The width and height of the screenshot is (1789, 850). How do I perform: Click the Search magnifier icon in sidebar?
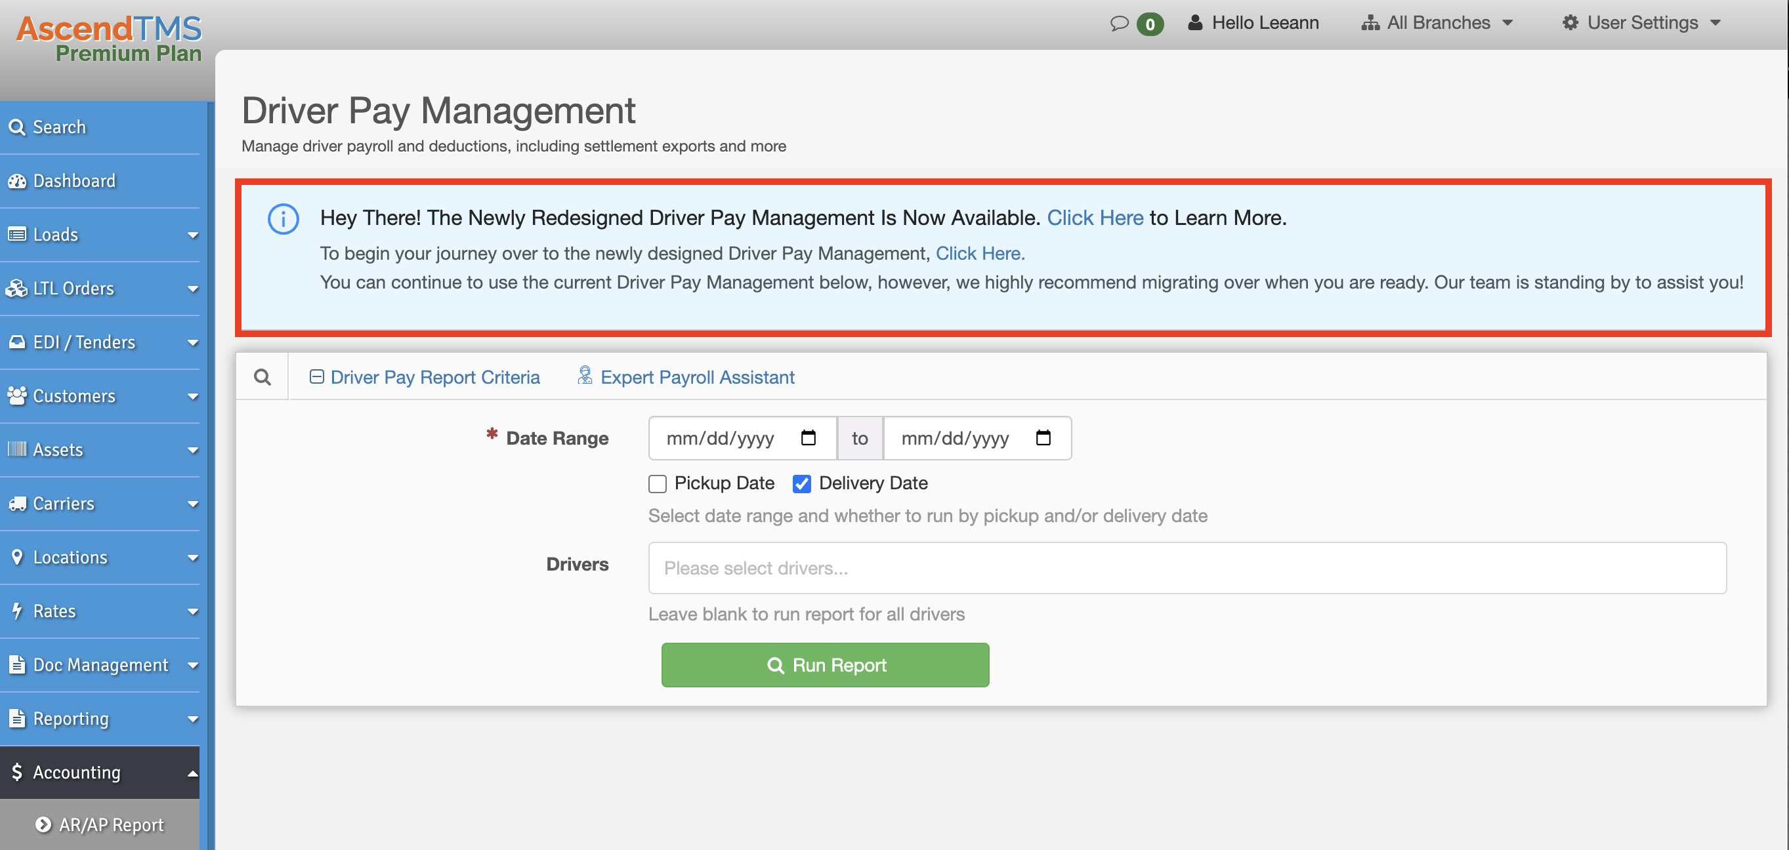pos(16,128)
